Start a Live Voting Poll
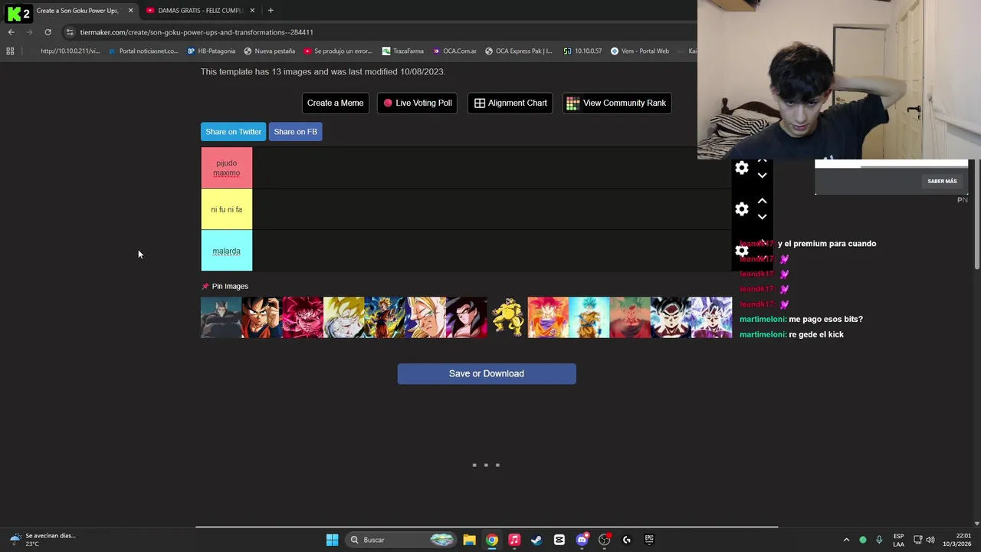This screenshot has height=552, width=981. [x=418, y=103]
